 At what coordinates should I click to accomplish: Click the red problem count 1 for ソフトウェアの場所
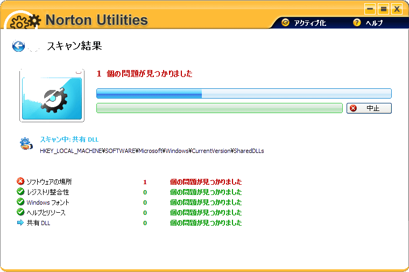[x=145, y=182]
